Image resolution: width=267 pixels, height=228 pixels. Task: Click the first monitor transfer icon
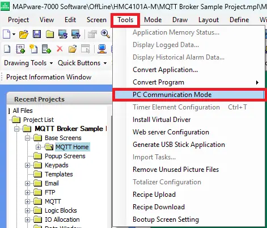(x=63, y=34)
